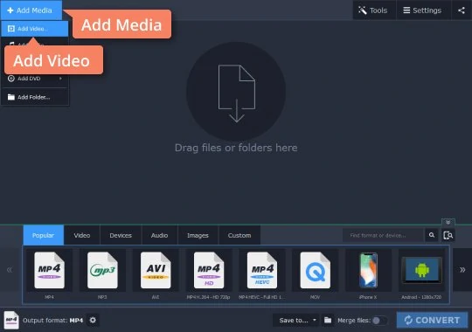Expand the Add DVD submenu
The width and height of the screenshot is (472, 332).
click(x=35, y=79)
